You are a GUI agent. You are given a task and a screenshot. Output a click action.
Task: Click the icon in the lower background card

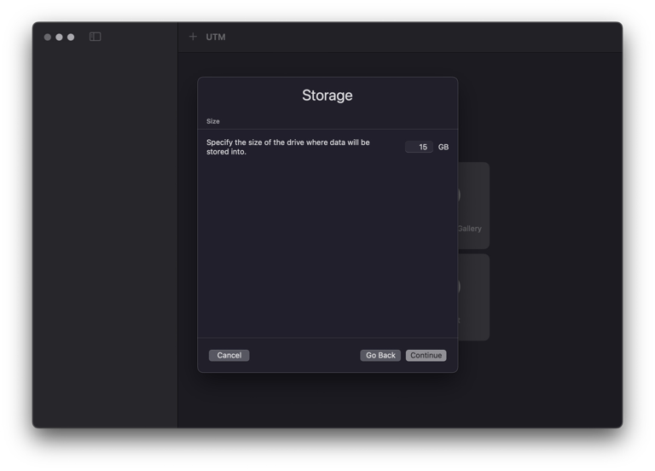coord(461,286)
